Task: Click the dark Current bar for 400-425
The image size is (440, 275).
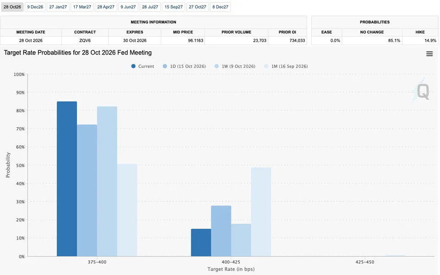Action: click(x=201, y=243)
